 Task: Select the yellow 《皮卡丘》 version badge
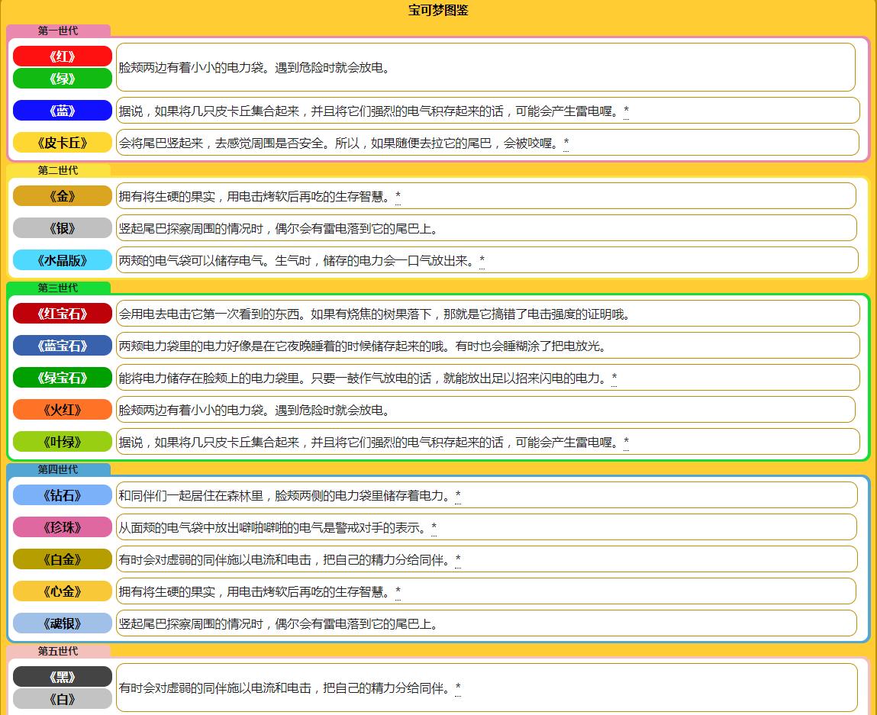pyautogui.click(x=62, y=142)
